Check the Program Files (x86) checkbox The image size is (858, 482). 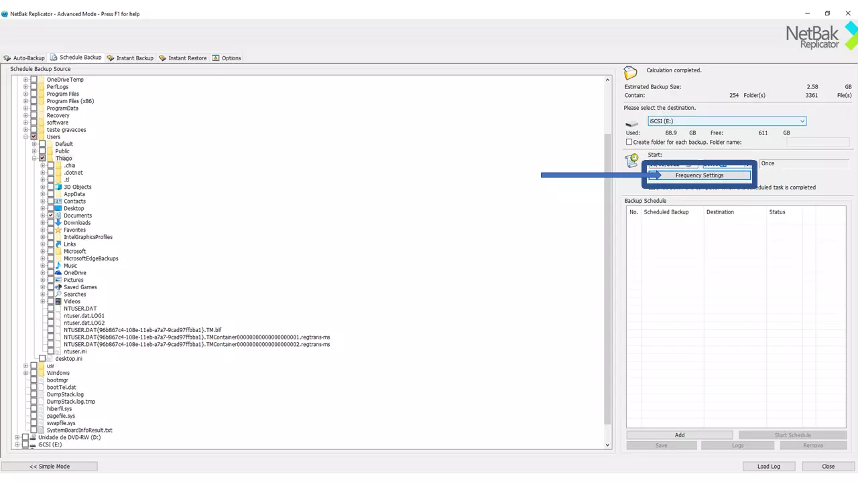pos(34,101)
